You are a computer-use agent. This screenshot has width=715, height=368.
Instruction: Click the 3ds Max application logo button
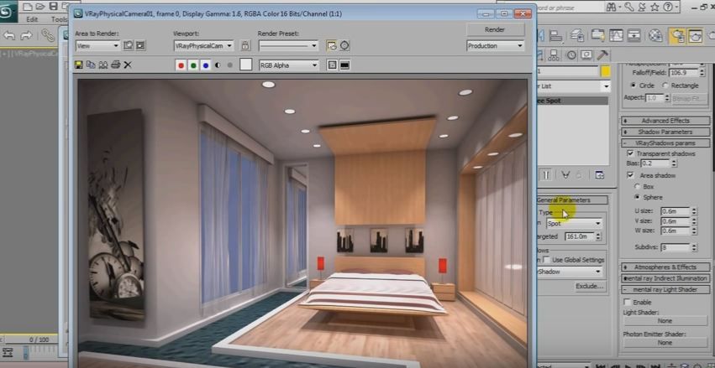(8, 11)
